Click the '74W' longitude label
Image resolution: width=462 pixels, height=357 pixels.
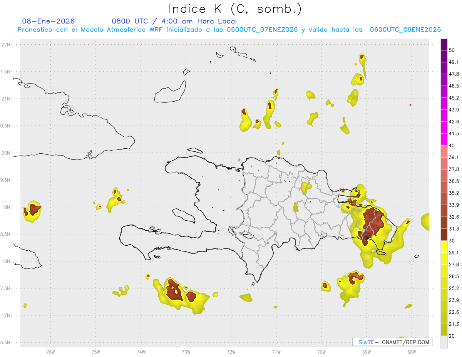[141, 352]
